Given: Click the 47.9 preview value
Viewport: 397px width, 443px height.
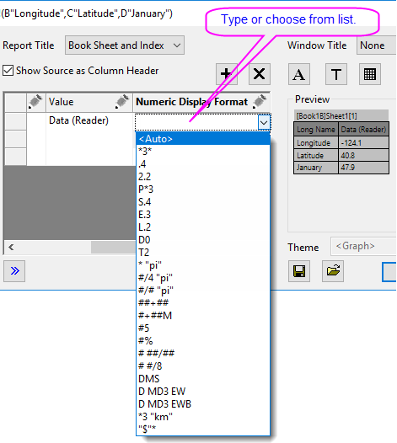Looking at the screenshot, I should coord(363,168).
